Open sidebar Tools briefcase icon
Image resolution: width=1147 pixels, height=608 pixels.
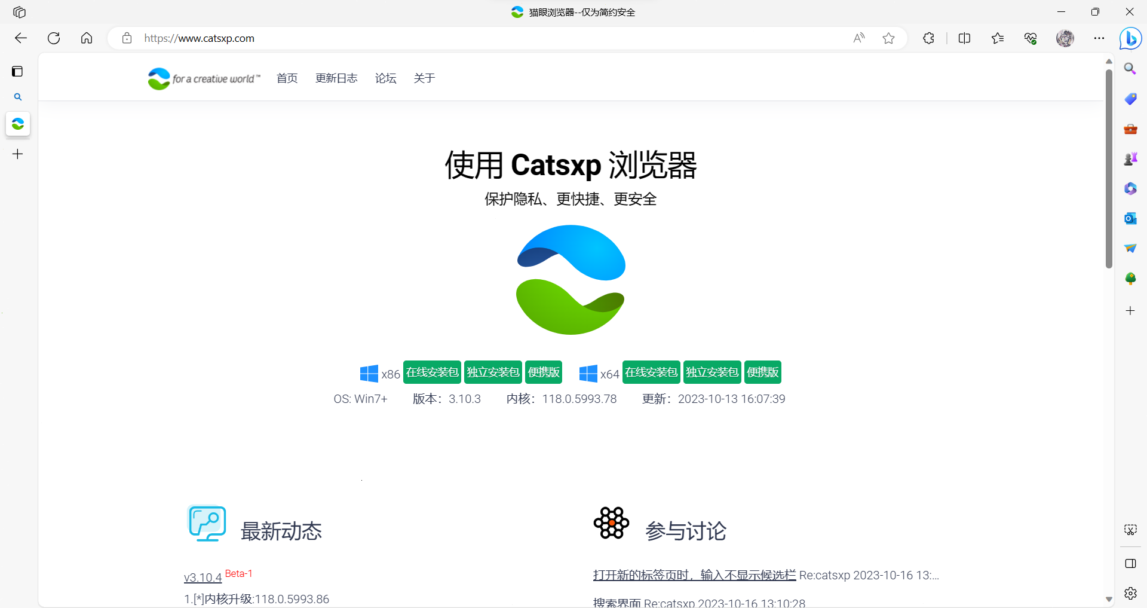[x=1130, y=129]
